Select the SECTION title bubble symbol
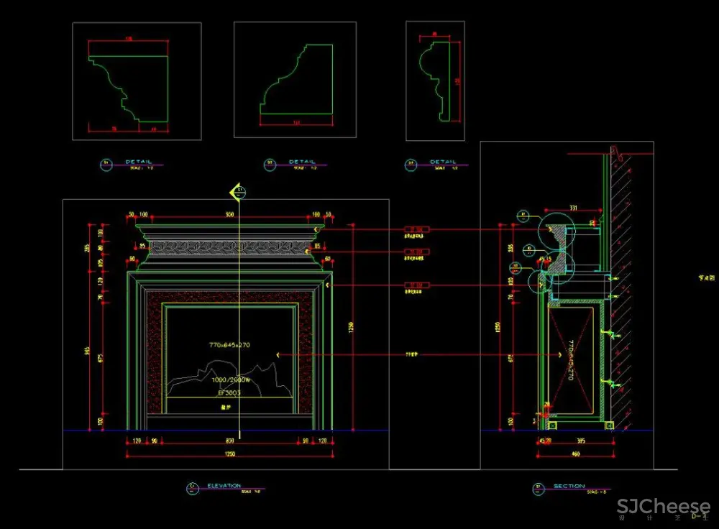This screenshot has width=719, height=529. pos(538,489)
